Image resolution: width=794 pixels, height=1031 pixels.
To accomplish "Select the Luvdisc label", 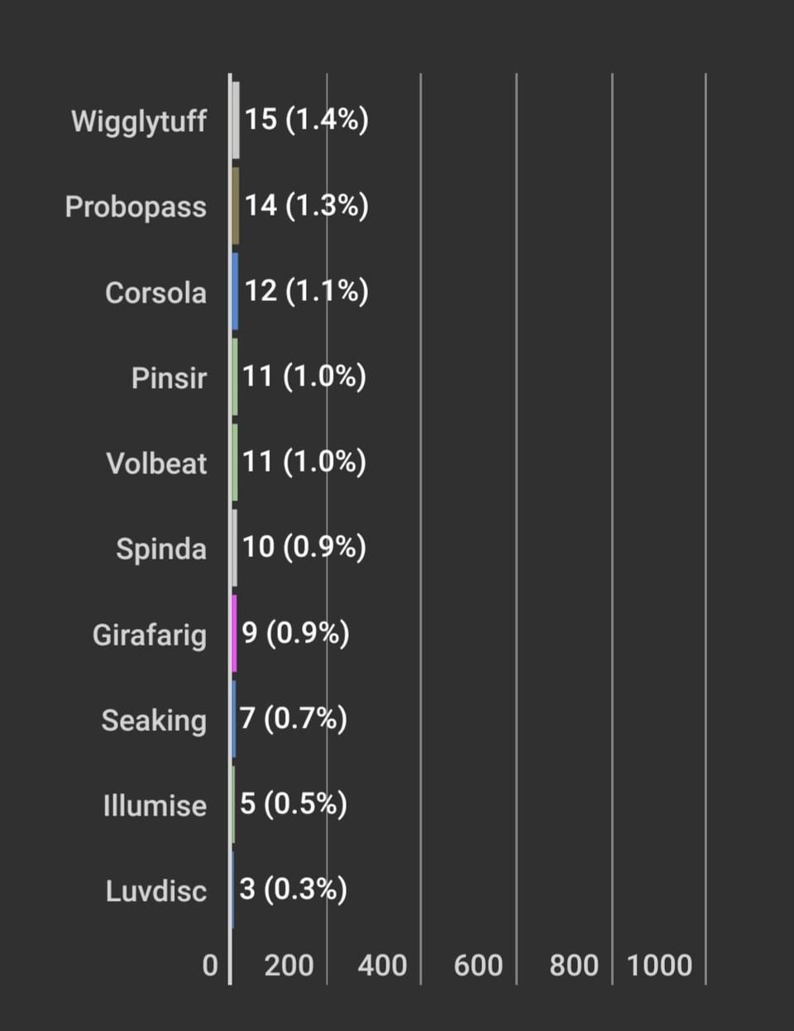I will (156, 891).
